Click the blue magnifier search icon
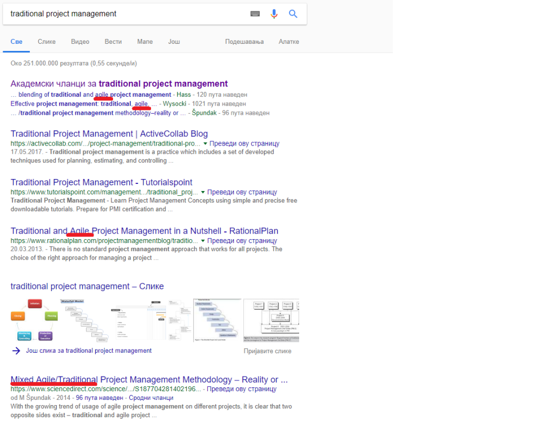 coord(293,14)
